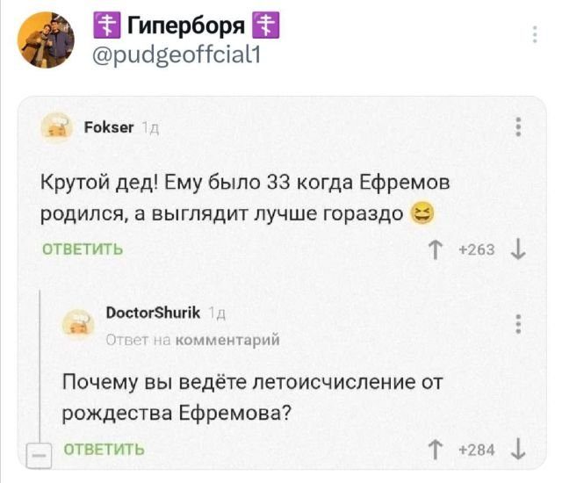The height and width of the screenshot is (483, 562).
Task: Open the tweet's three-dot options menu
Action: 536,35
